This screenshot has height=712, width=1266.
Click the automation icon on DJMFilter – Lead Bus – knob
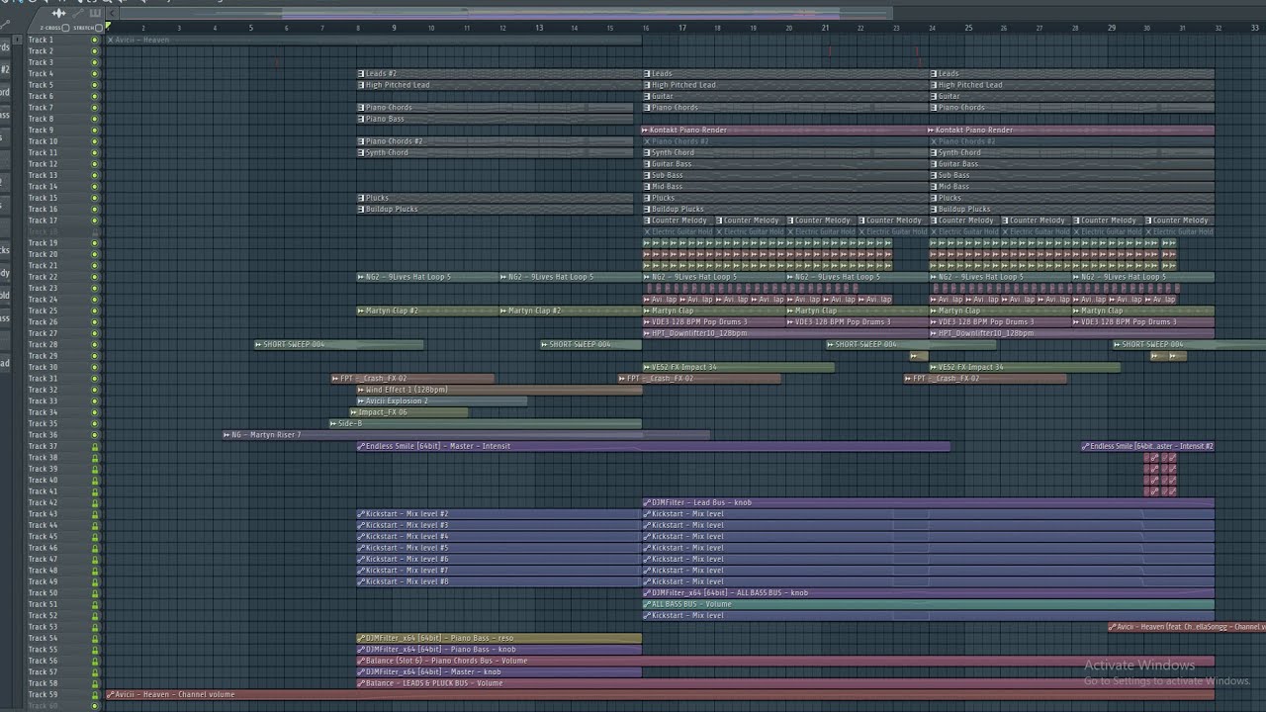click(648, 502)
